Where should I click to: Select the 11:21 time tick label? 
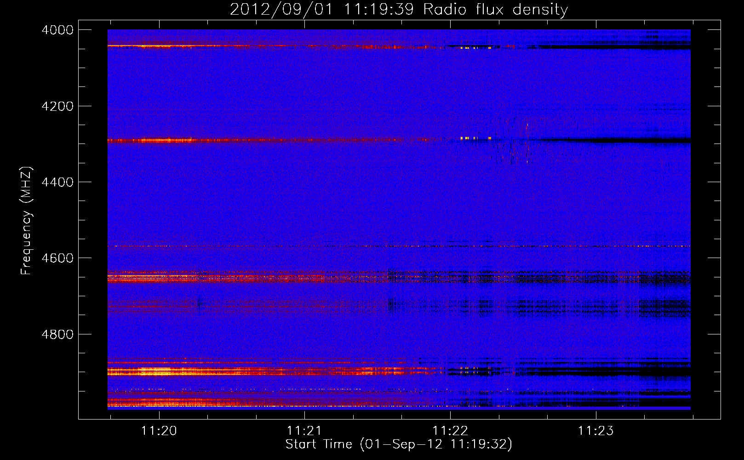(x=304, y=431)
